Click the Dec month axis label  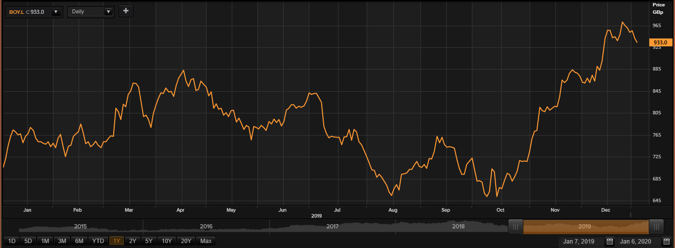coord(605,210)
